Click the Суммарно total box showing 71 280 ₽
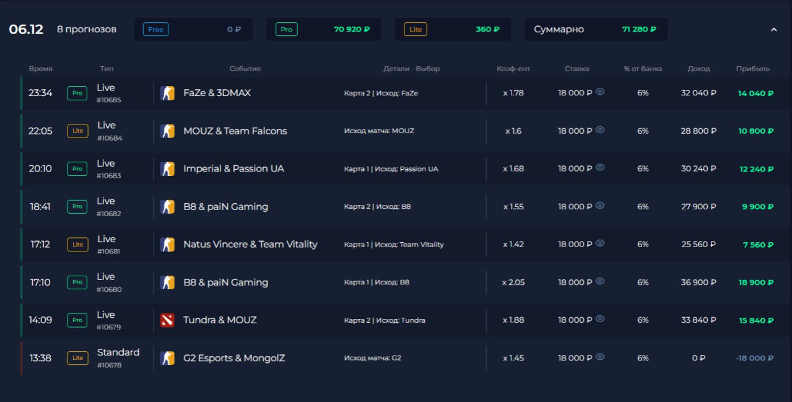792x402 pixels. (x=595, y=29)
